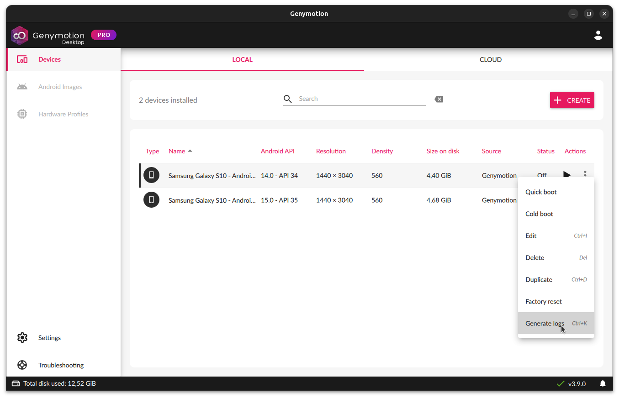Choose Factory reset in the context menu
619x398 pixels.
click(556, 302)
